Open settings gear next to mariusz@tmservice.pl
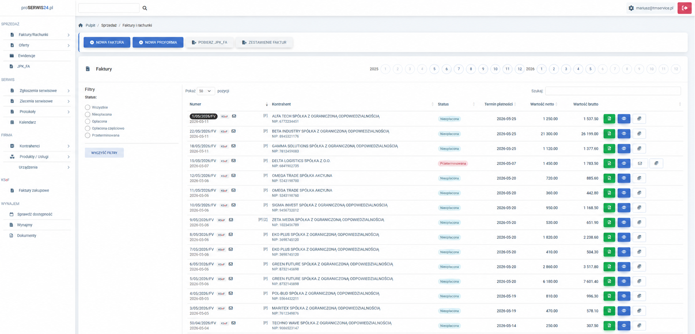This screenshot has width=695, height=334. pyautogui.click(x=631, y=8)
